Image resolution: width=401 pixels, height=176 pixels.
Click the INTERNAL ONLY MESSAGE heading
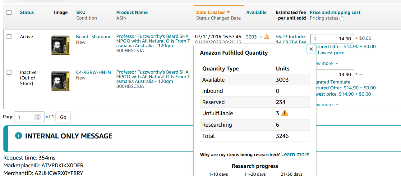tap(69, 136)
